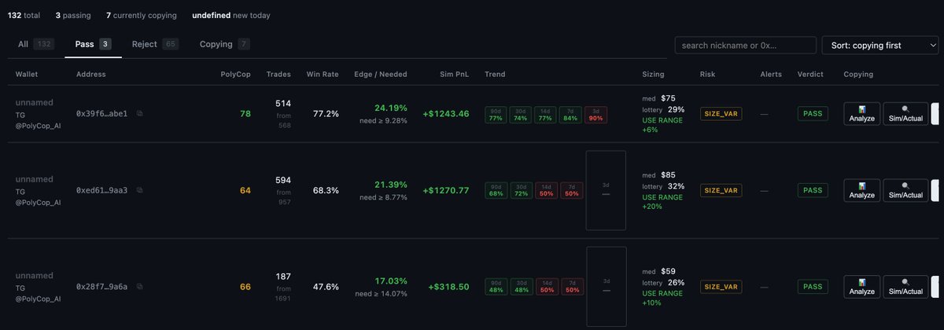Screen dimensions: 944x330
Task: Click the Sim PnL value +$1243.46
Action: click(445, 114)
